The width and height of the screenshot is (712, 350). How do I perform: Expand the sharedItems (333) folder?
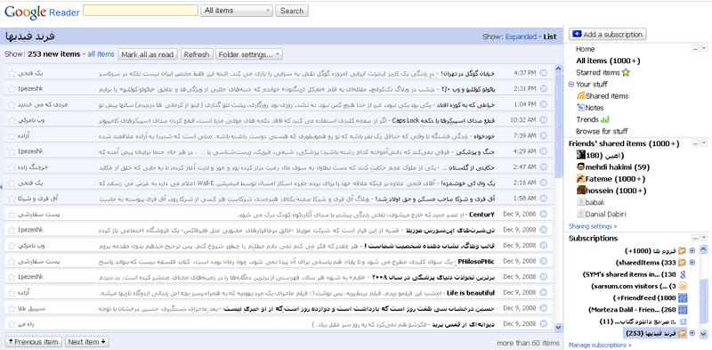coord(692,262)
